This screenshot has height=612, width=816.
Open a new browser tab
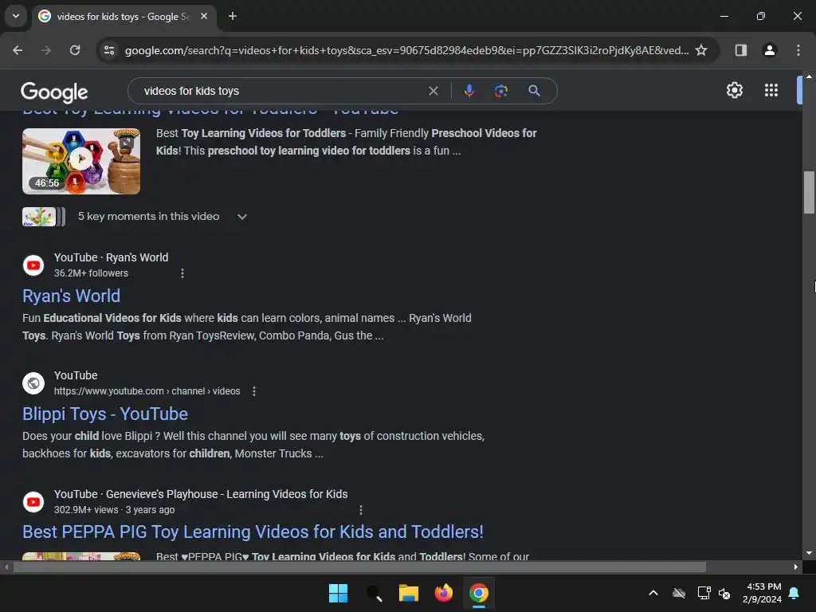[x=233, y=16]
